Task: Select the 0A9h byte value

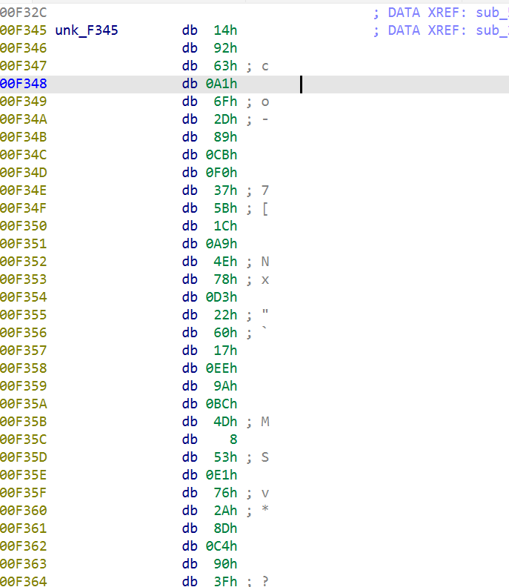Action: (x=222, y=244)
